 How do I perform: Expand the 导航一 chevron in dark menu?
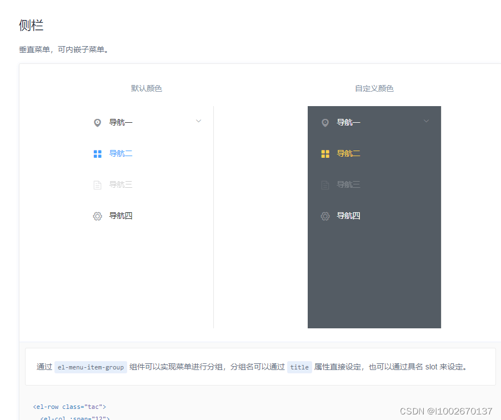coord(426,121)
